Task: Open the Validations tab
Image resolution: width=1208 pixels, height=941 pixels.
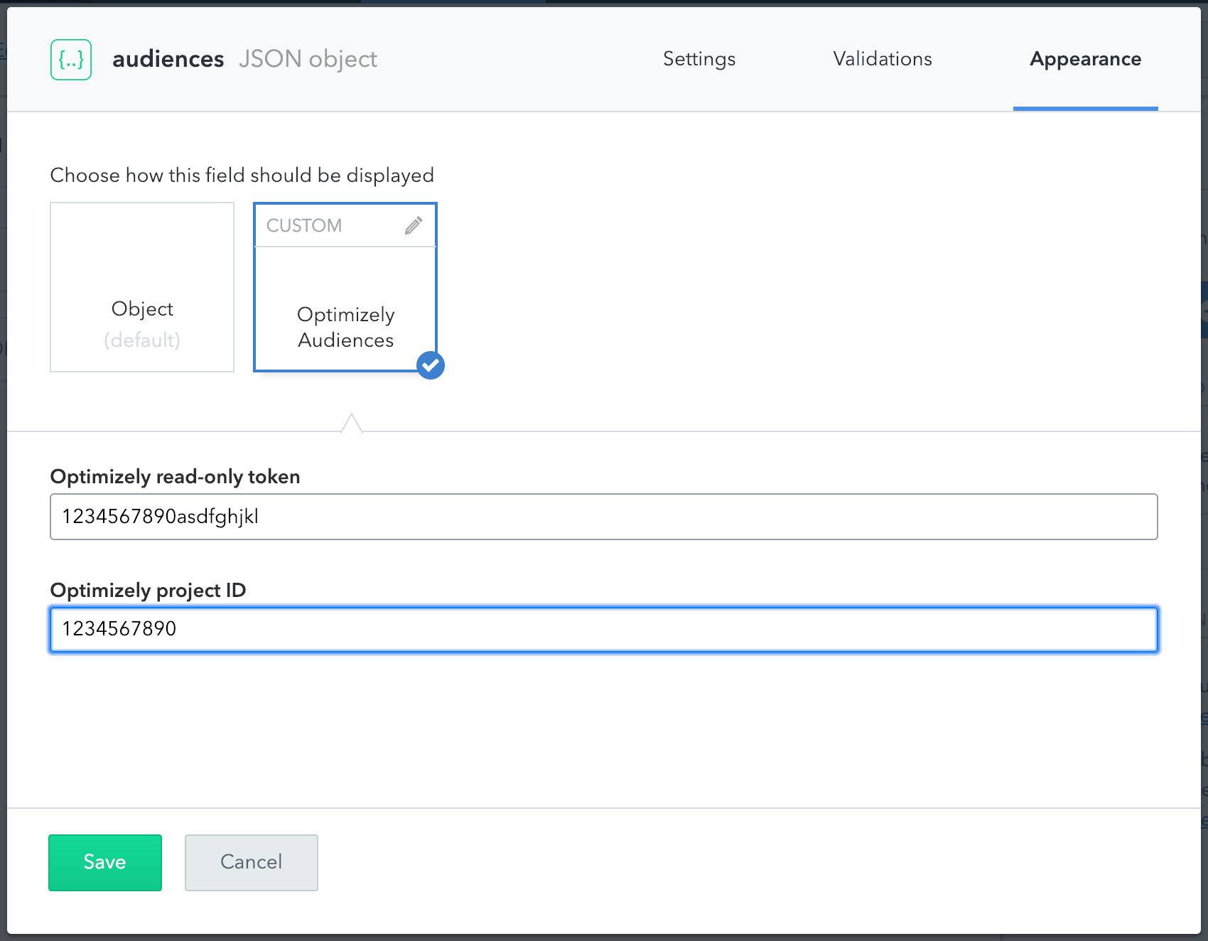Action: point(882,59)
